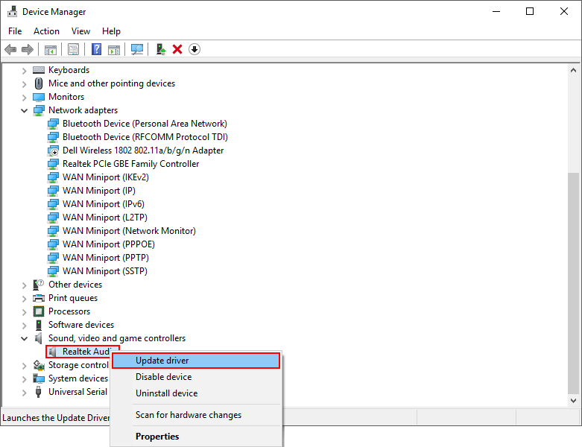Image resolution: width=582 pixels, height=447 pixels.
Task: Expand the Monitors category
Action: point(24,98)
